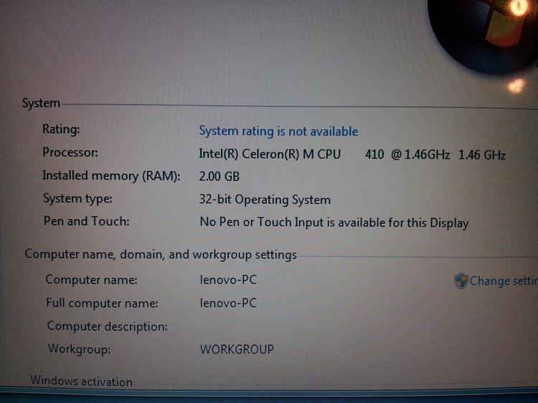
Task: Click the 'Full computer name:' label
Action: (102, 303)
